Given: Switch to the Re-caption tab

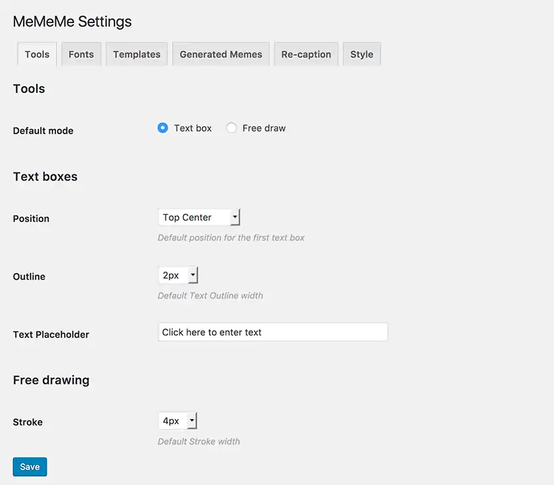Looking at the screenshot, I should point(306,54).
